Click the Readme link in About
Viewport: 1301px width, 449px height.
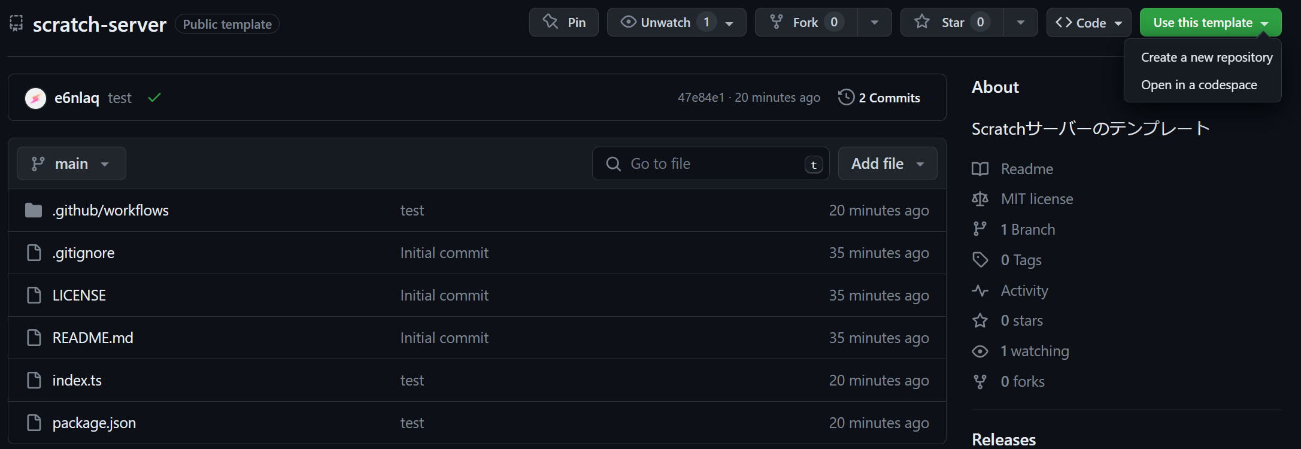pyautogui.click(x=1027, y=169)
